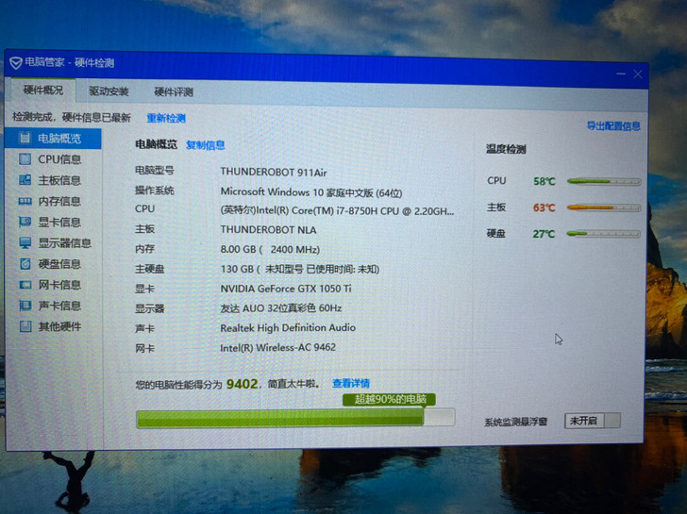Click the 超越90%的电脑 badge
The height and width of the screenshot is (514, 687).
tap(389, 399)
